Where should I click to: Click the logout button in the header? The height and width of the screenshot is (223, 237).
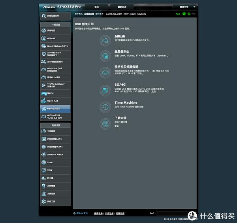click(97, 7)
